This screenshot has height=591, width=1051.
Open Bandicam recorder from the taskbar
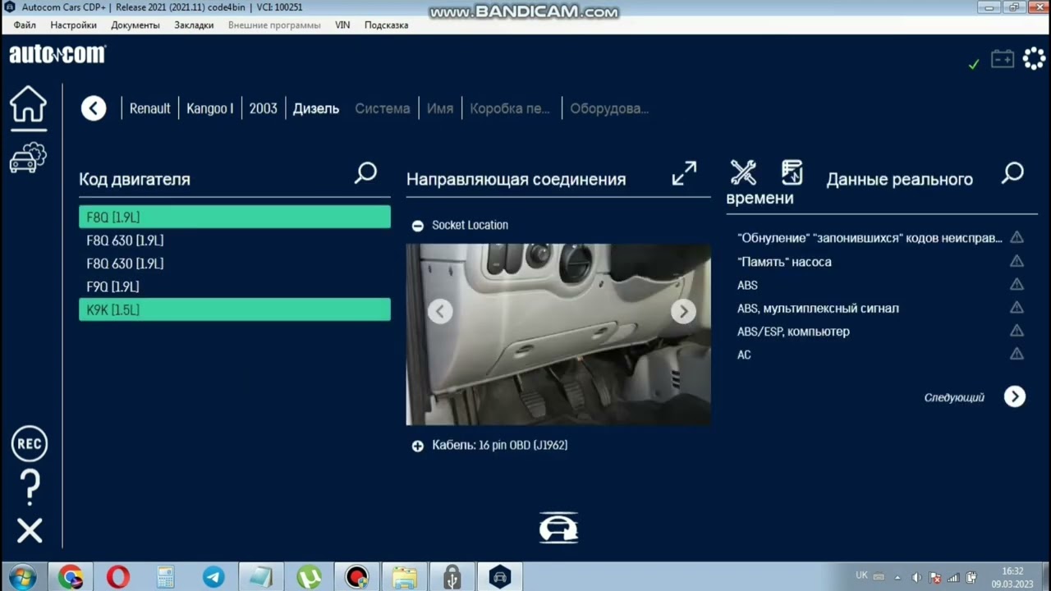356,578
